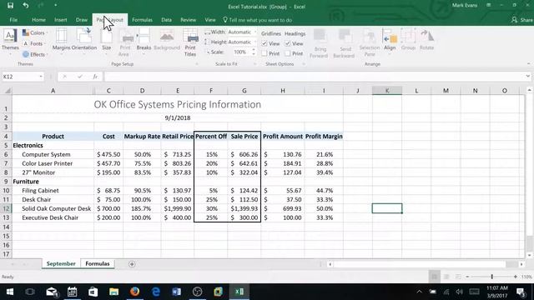Click the Name Box showing K12
The width and height of the screenshot is (534, 300).
point(20,77)
